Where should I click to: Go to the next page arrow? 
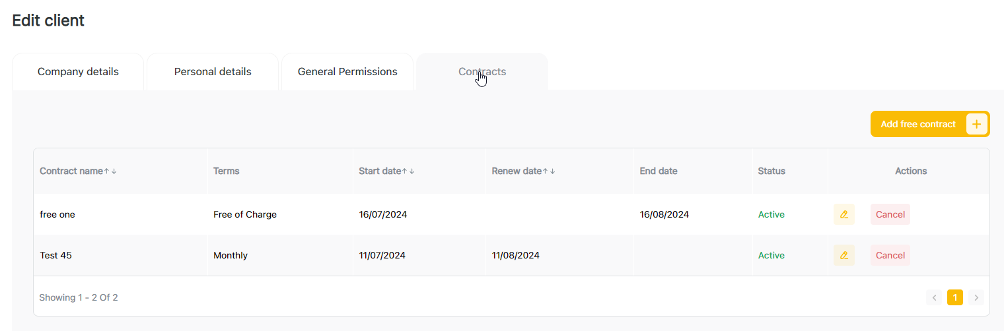[x=976, y=297]
